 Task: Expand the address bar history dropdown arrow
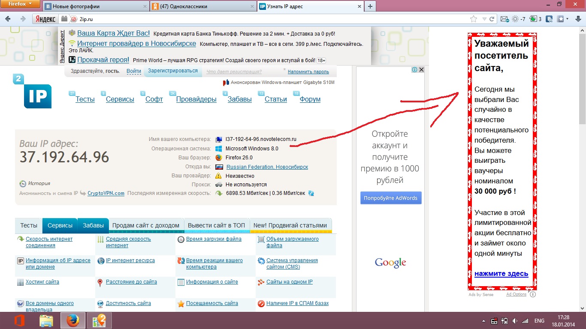pyautogui.click(x=484, y=19)
